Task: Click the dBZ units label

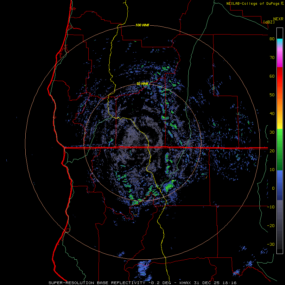Action: 269,22
